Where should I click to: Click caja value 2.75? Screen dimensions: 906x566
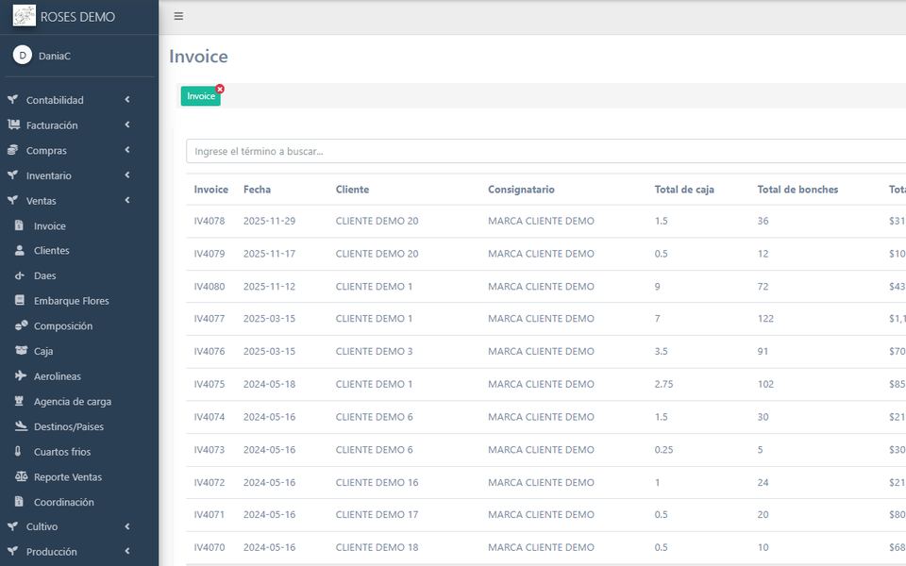pos(663,384)
